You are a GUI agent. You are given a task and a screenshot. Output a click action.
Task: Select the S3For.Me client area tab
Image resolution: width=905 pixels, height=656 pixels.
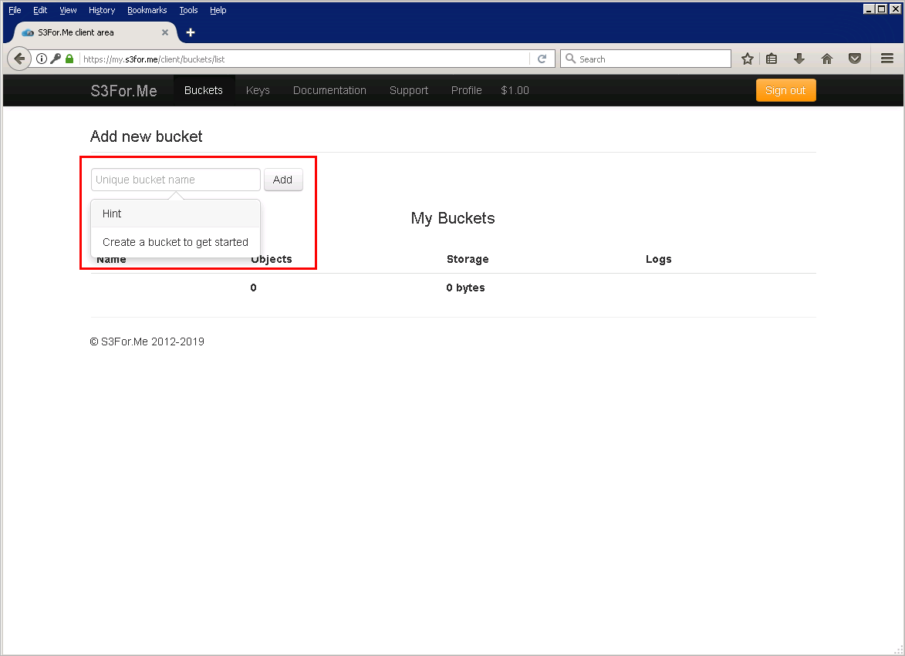point(95,32)
